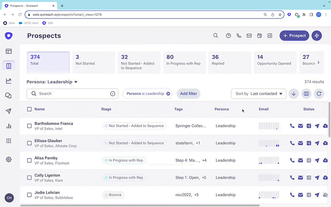Click the Add filter button
Image resolution: width=331 pixels, height=207 pixels.
188,94
